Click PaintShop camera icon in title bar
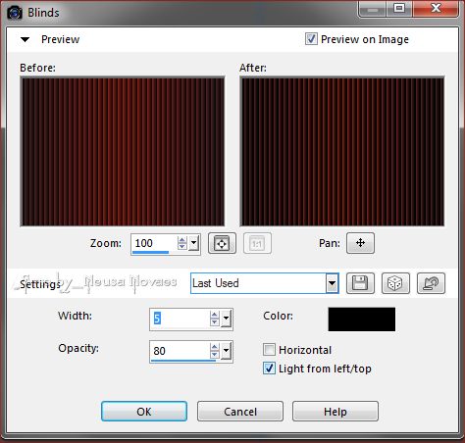The height and width of the screenshot is (443, 465). (x=15, y=13)
